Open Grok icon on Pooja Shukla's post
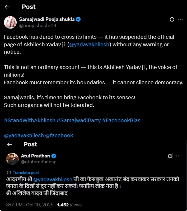The height and width of the screenshot is (211, 187). tap(172, 19)
